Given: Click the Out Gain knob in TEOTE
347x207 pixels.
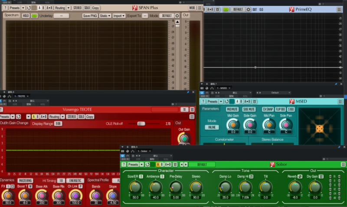Looking at the screenshot, I should point(184,138).
